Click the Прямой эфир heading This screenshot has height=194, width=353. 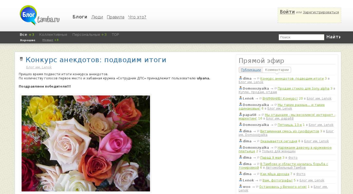click(x=261, y=61)
